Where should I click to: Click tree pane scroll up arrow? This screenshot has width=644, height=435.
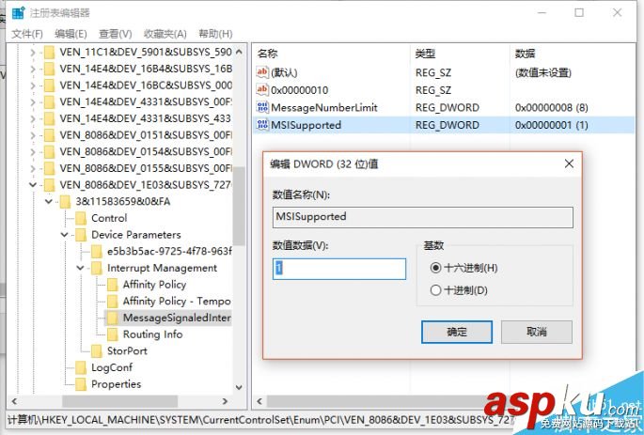239,53
